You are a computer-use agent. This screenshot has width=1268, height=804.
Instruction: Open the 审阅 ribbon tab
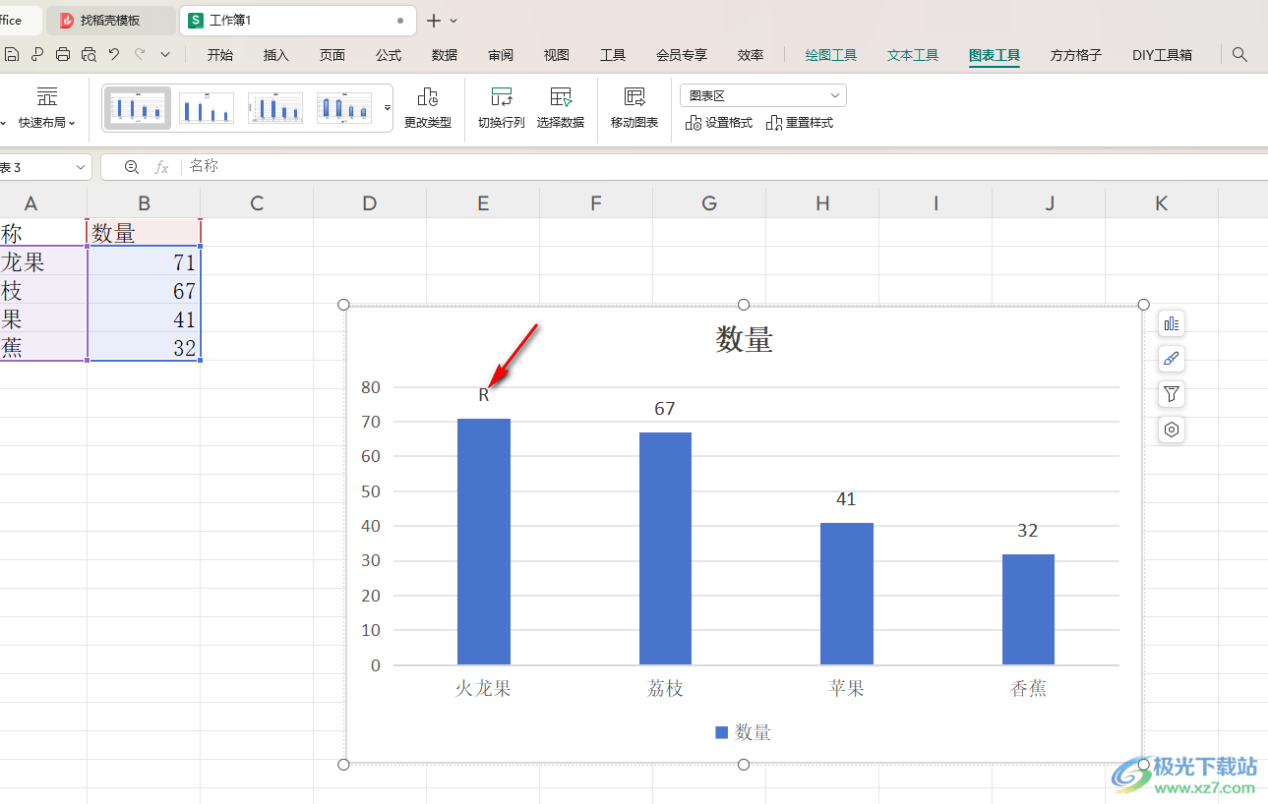(501, 55)
